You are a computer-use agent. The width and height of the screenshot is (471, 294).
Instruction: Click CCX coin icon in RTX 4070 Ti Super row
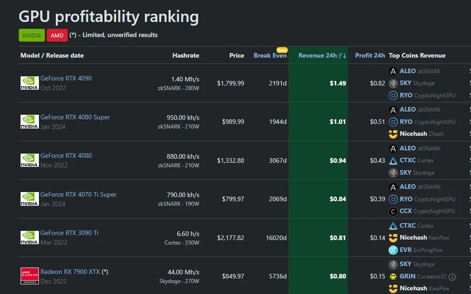tap(393, 212)
